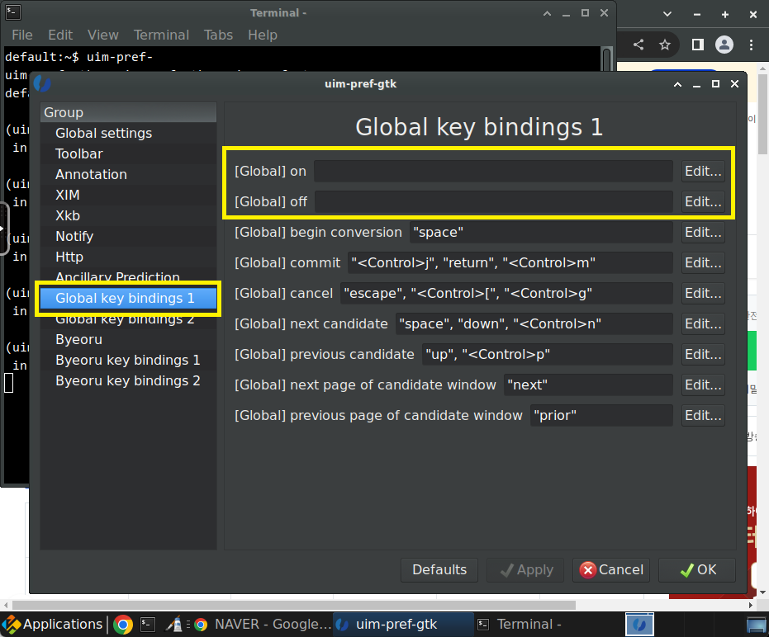The height and width of the screenshot is (637, 769).
Task: Open Byeoru key bindings 1
Action: [x=127, y=360]
